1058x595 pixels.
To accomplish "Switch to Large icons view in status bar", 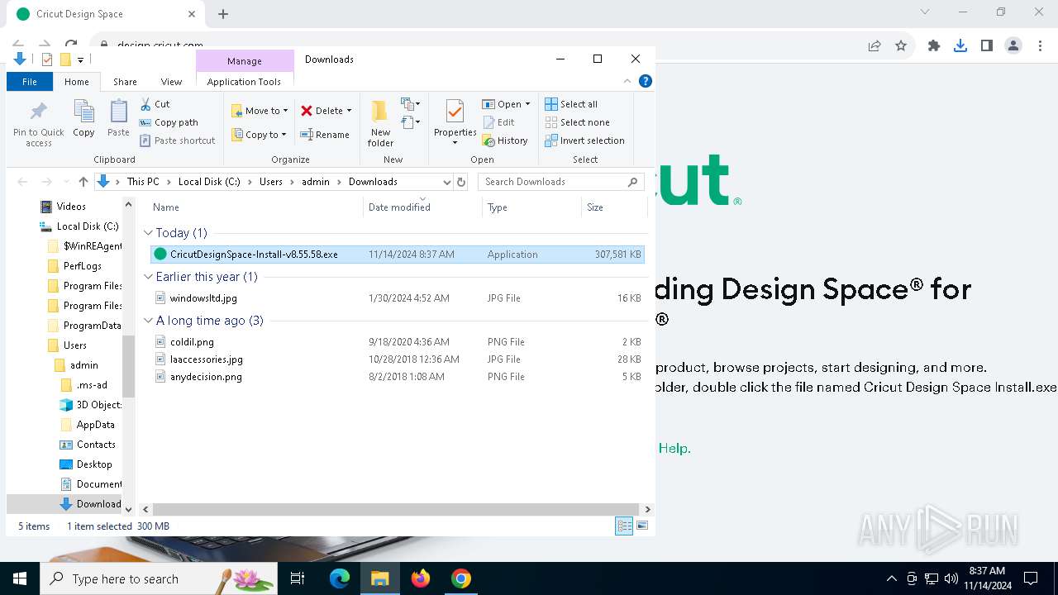I will pyautogui.click(x=642, y=526).
